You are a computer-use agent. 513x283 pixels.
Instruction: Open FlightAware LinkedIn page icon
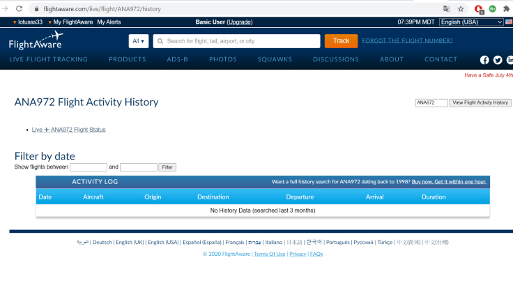coord(510,60)
